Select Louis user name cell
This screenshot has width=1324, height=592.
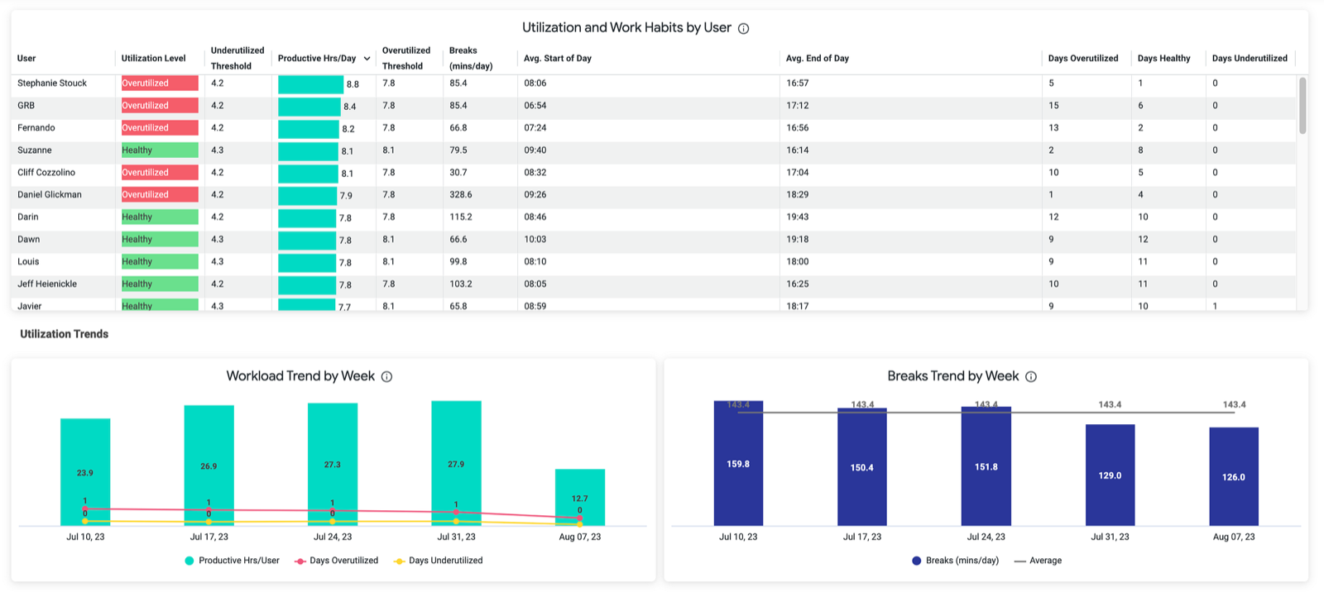(28, 262)
